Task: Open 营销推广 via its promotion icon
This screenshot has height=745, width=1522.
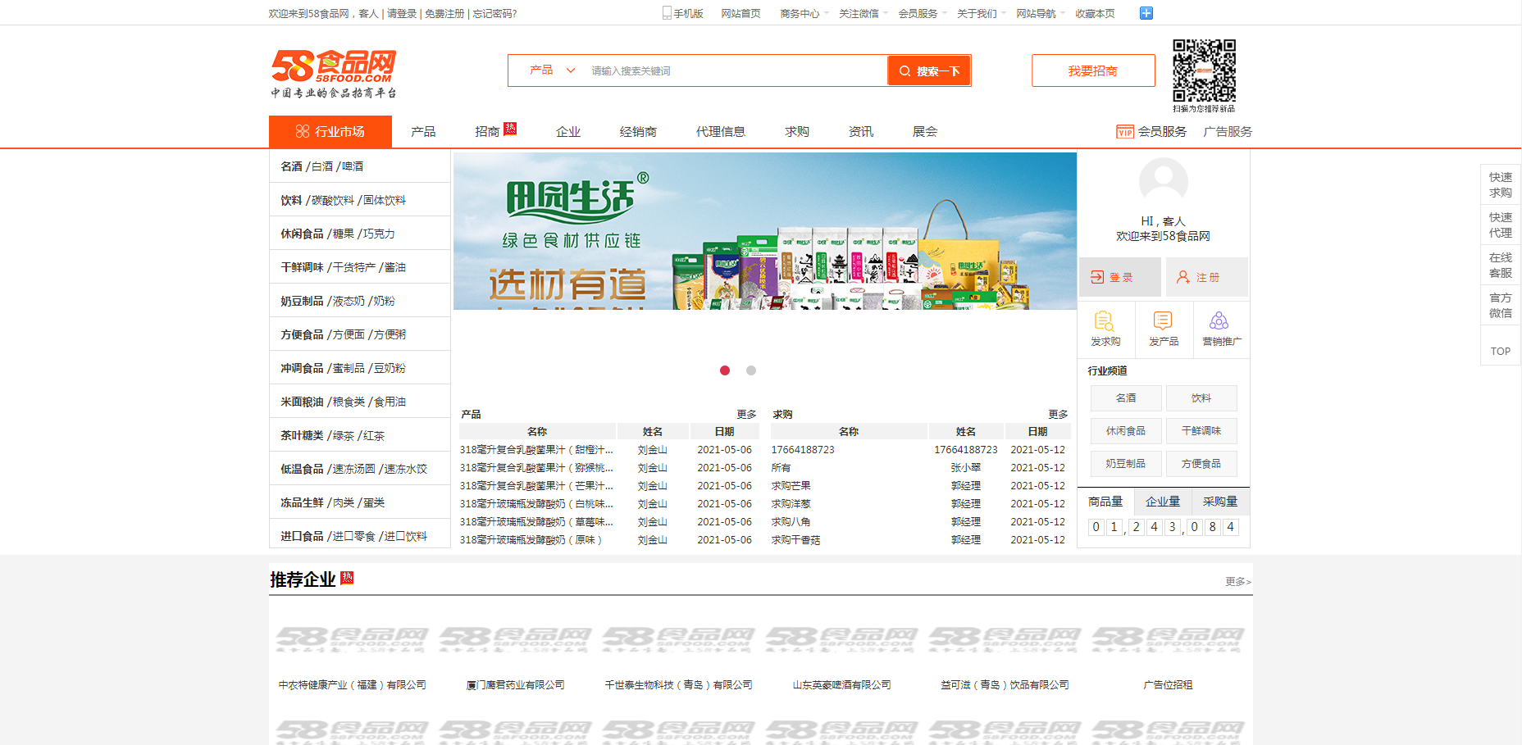Action: (1219, 325)
